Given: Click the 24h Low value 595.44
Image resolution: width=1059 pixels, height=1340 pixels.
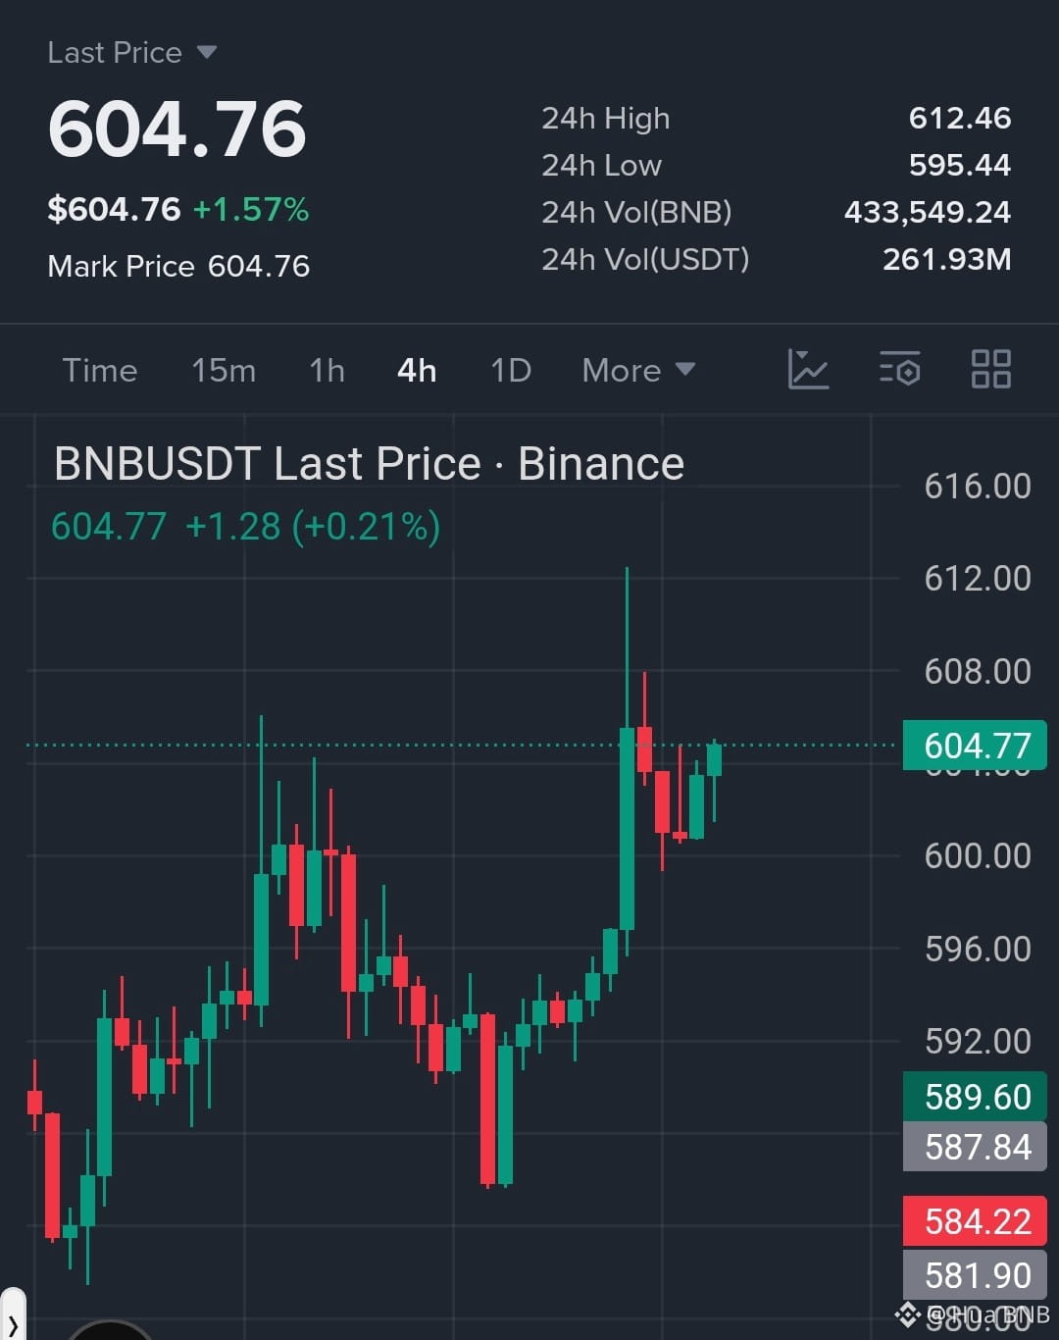Looking at the screenshot, I should tap(959, 165).
